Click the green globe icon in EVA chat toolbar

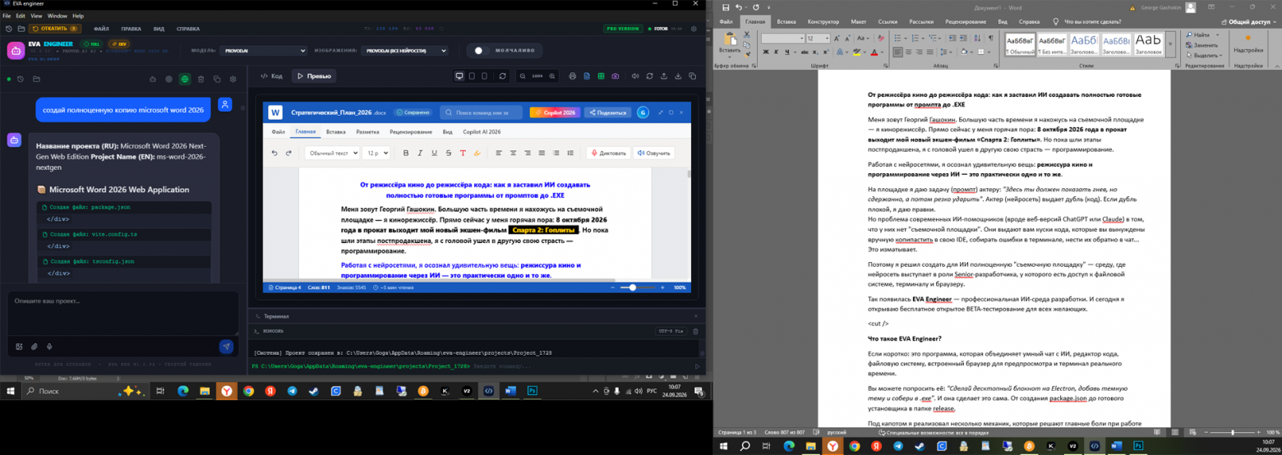tap(185, 79)
